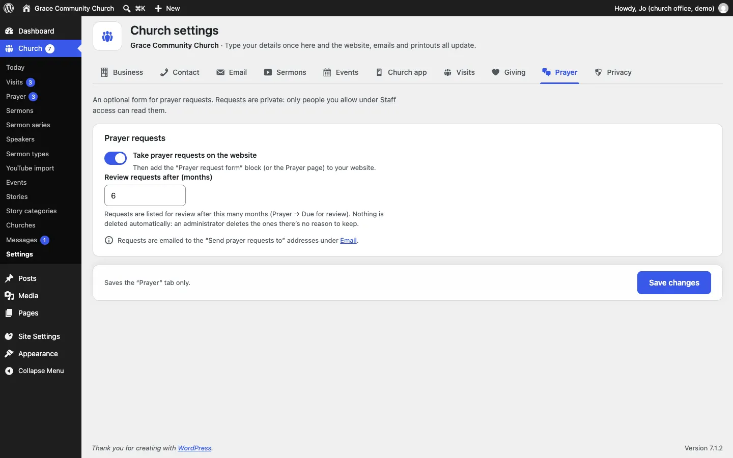Open the Email settings tab
Viewport: 733px width, 458px height.
(232, 72)
